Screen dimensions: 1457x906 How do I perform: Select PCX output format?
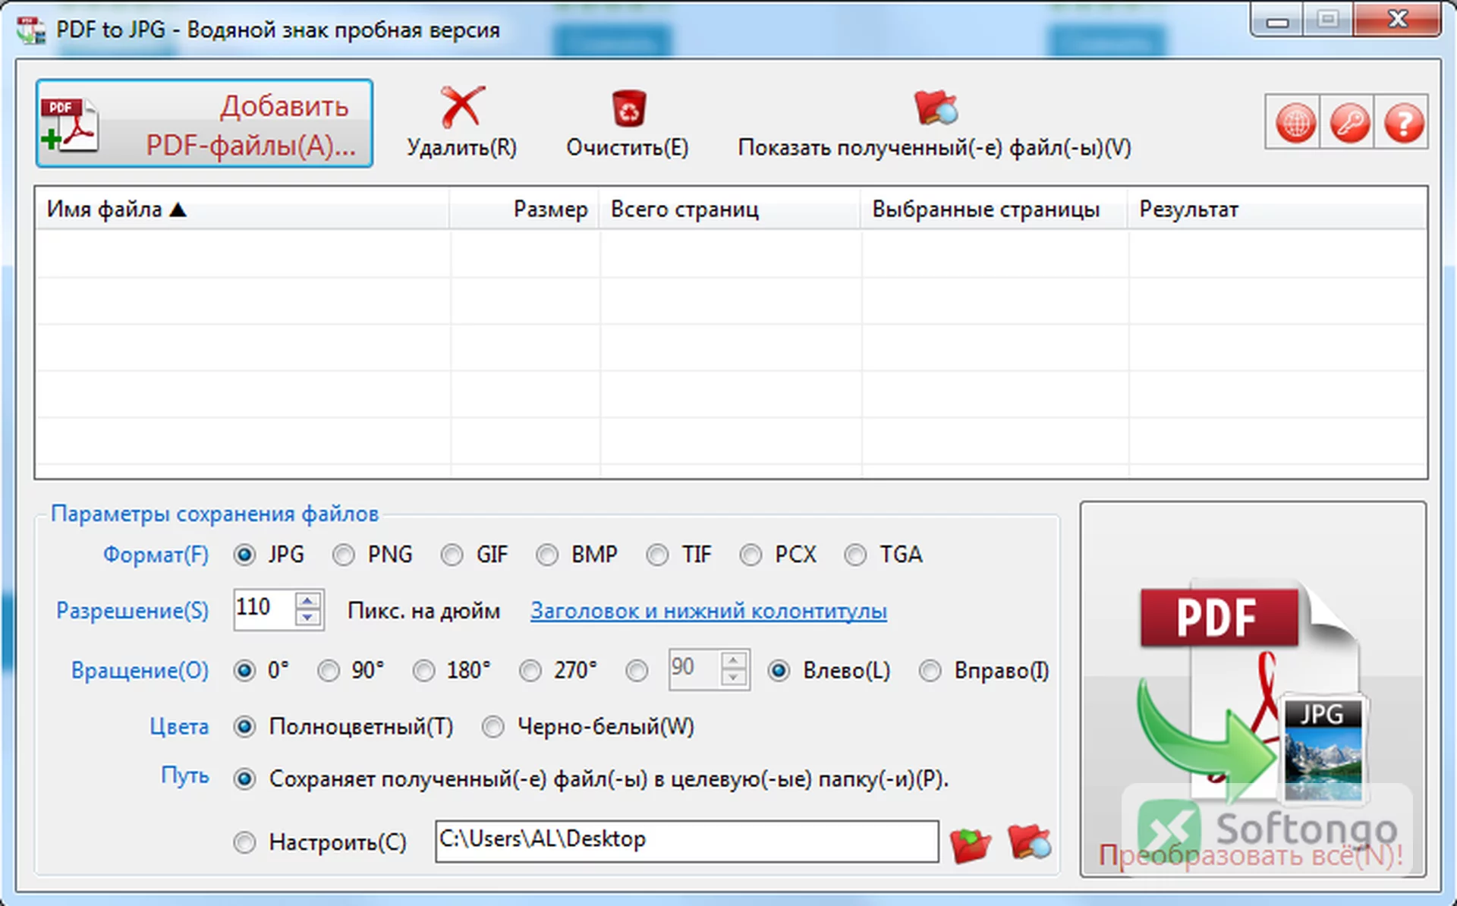point(751,555)
